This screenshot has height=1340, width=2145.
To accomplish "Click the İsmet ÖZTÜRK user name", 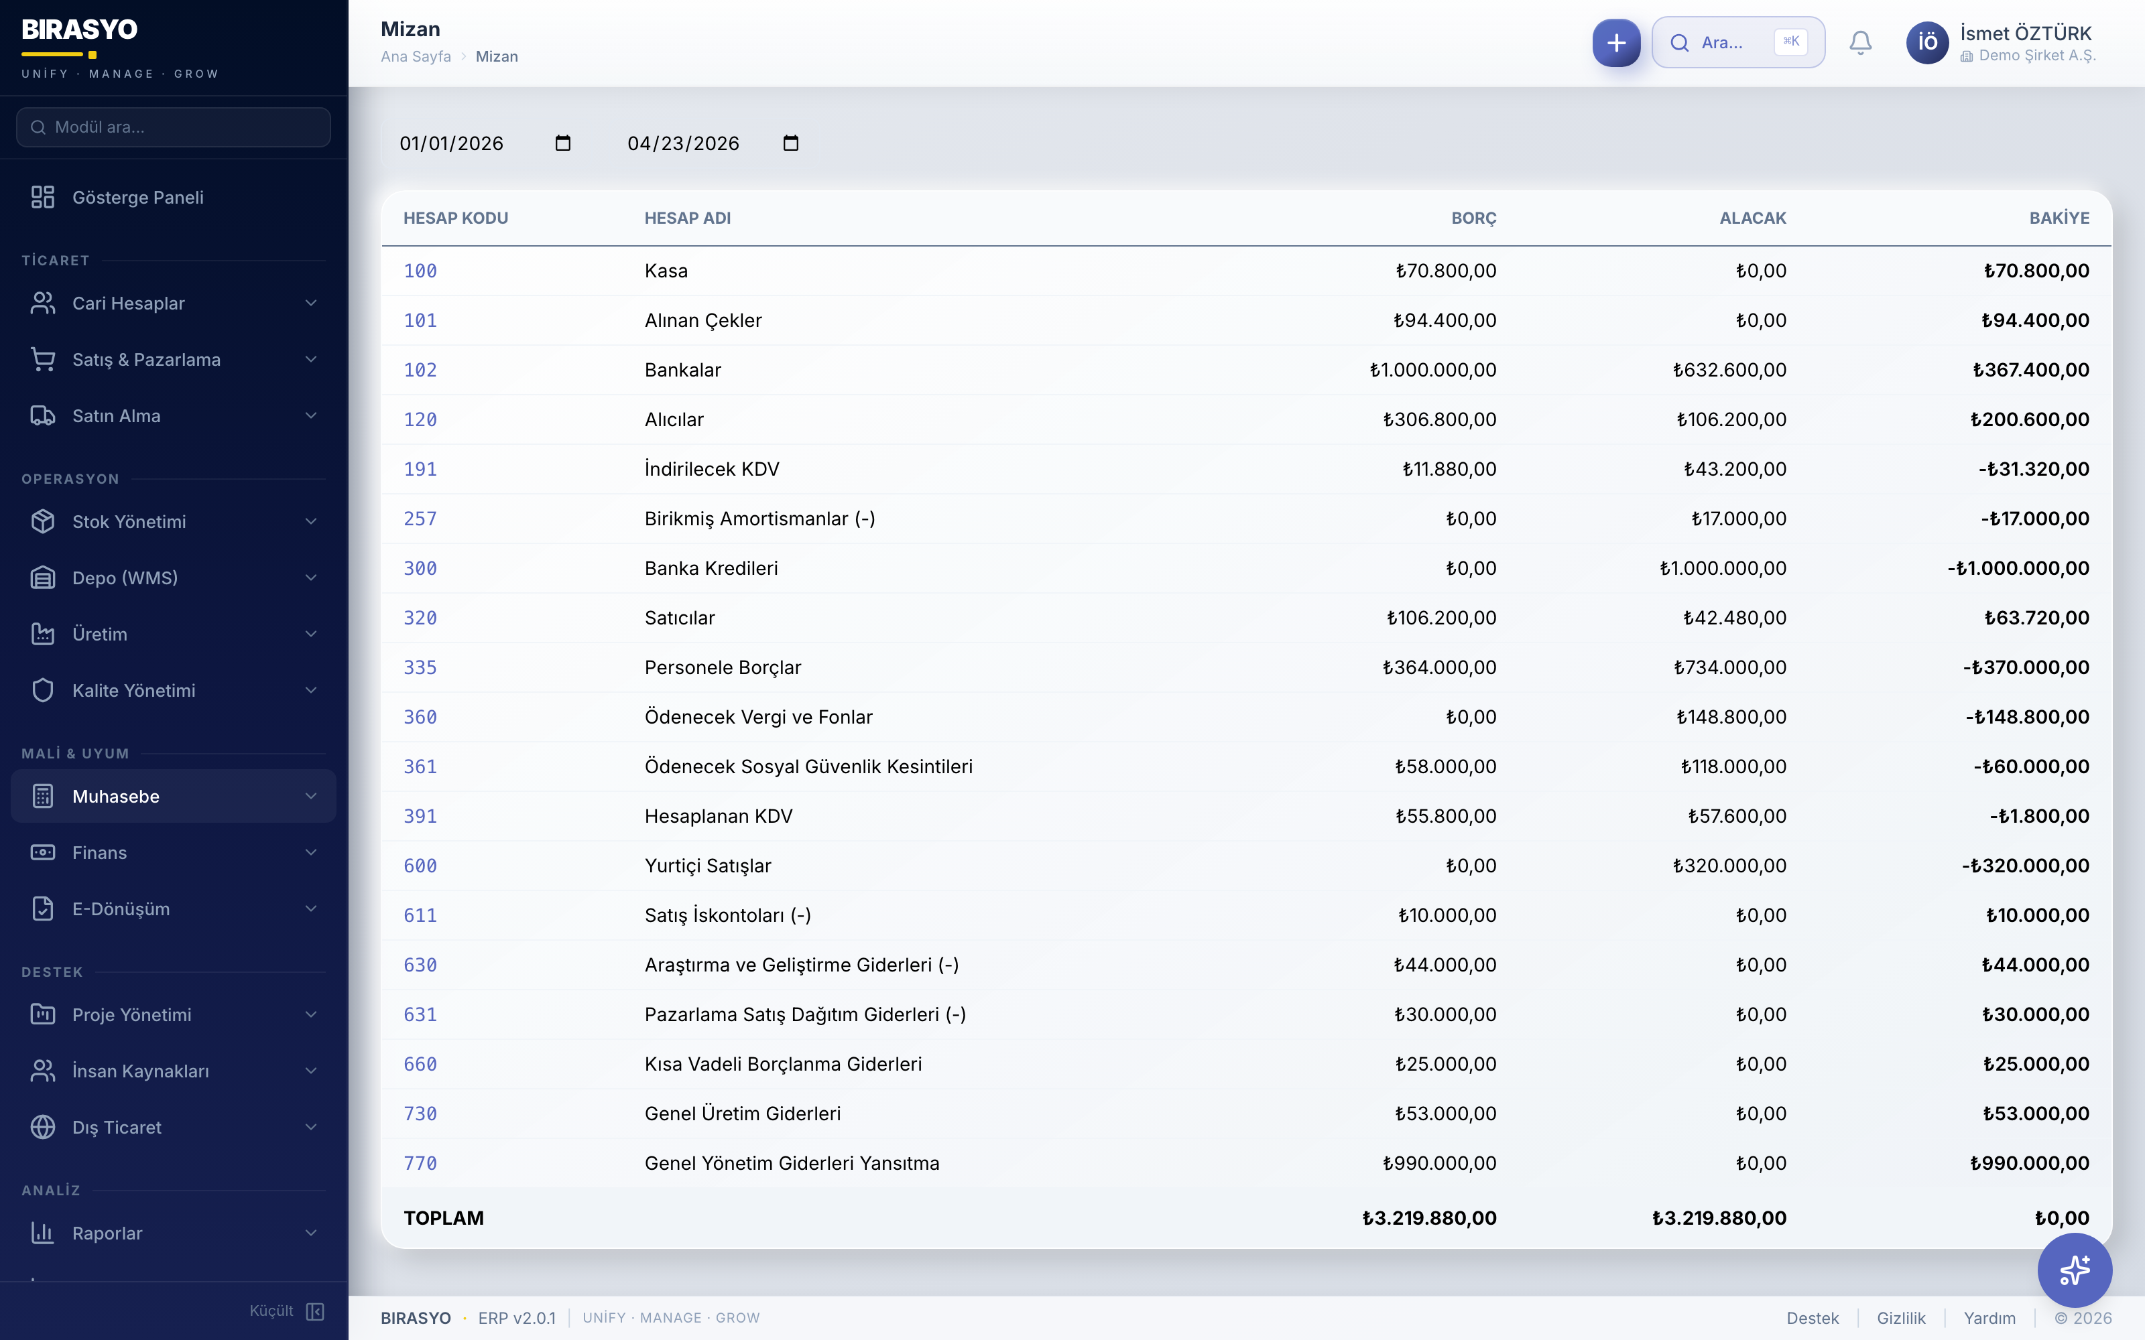I will coord(2025,33).
